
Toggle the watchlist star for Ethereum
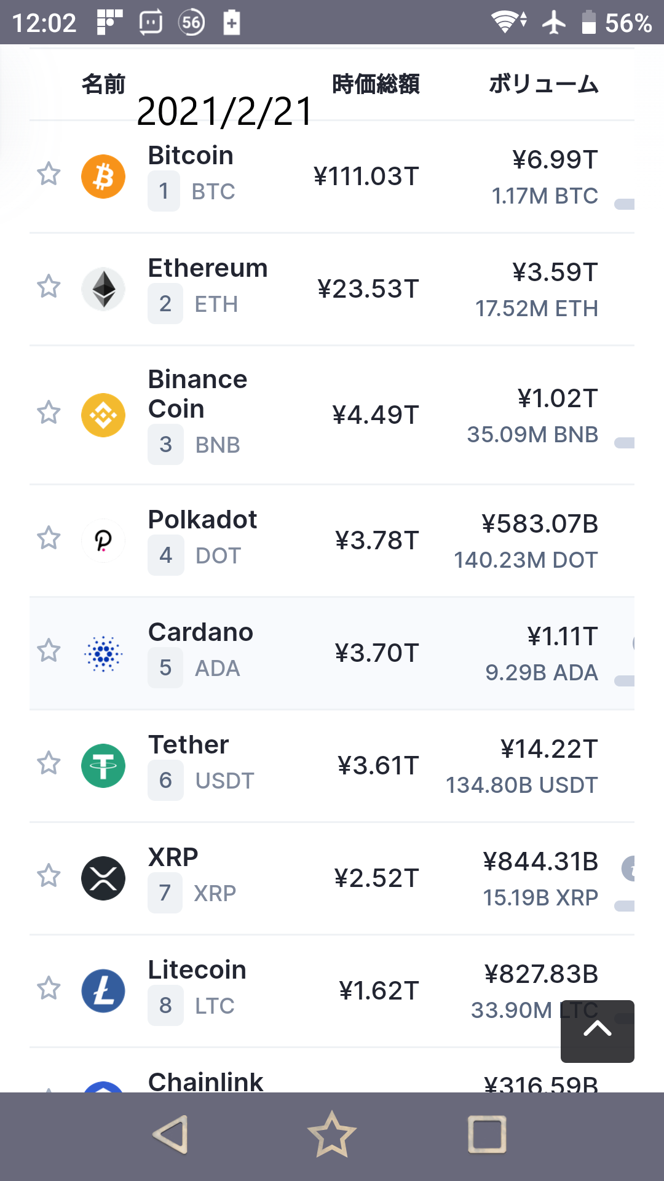[49, 287]
